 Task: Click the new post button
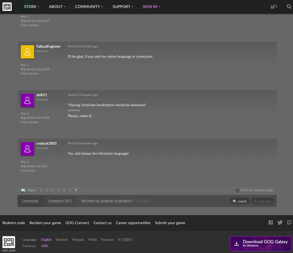(262, 201)
